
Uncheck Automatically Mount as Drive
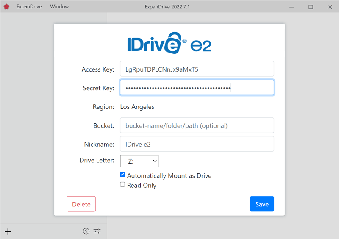[122, 175]
